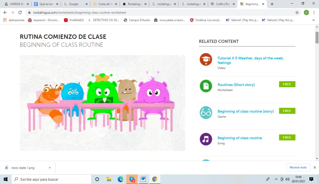The width and height of the screenshot is (319, 184).
Task: Open Word from the taskbar
Action: coord(143,179)
